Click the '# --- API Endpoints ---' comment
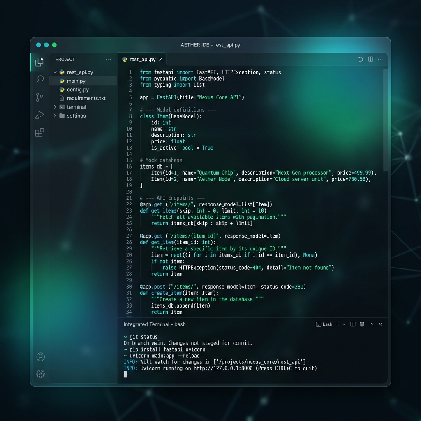421x421 pixels. (x=172, y=198)
